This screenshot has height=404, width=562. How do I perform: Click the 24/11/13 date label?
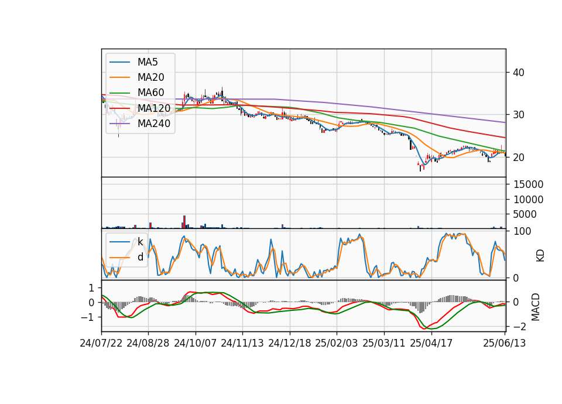click(x=242, y=343)
